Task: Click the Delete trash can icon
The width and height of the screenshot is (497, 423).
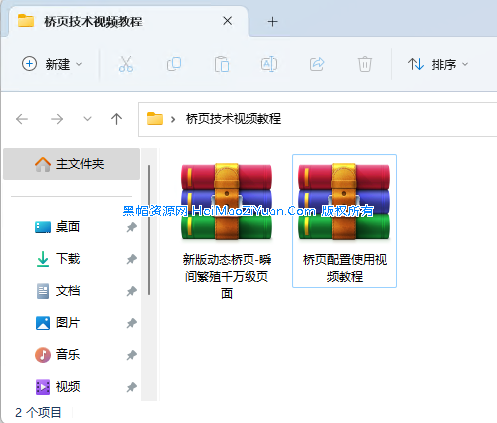Action: click(365, 64)
